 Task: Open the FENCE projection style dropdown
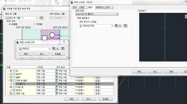click(x=50, y=49)
